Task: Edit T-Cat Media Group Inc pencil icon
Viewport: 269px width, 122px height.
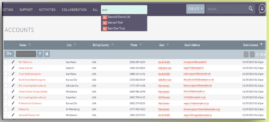Action: pyautogui.click(x=13, y=74)
